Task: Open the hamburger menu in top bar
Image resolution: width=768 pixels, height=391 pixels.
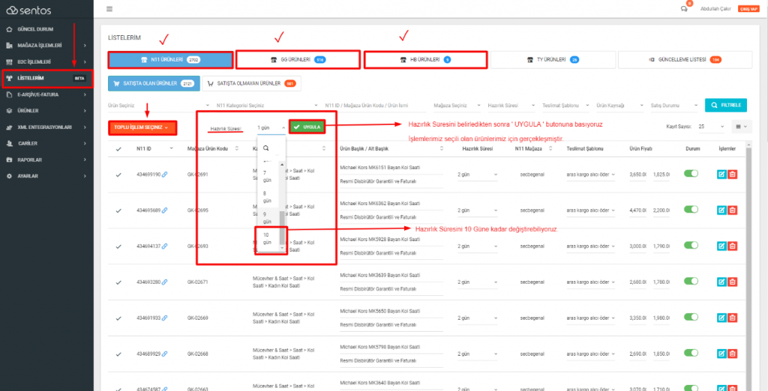Action: point(109,9)
